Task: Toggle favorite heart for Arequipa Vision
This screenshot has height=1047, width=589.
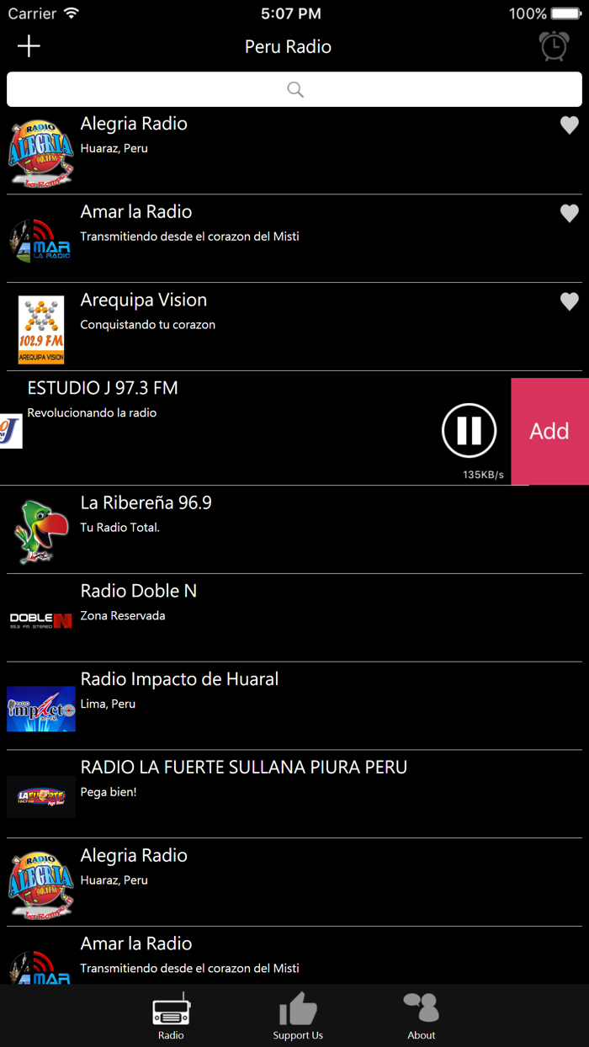Action: tap(570, 301)
